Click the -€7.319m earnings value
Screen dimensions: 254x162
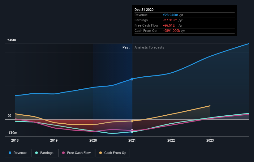pyautogui.click(x=170, y=20)
